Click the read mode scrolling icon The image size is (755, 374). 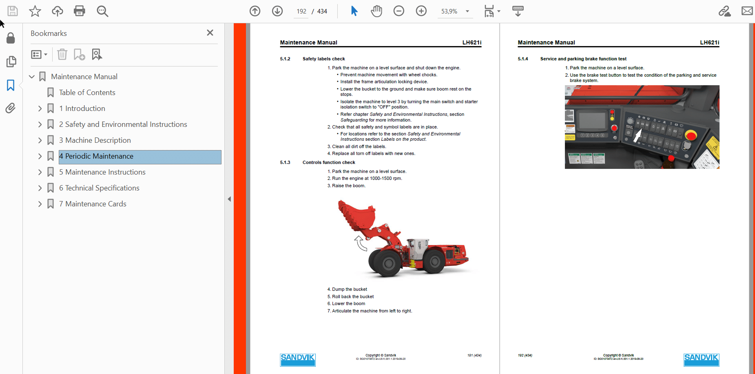point(518,11)
